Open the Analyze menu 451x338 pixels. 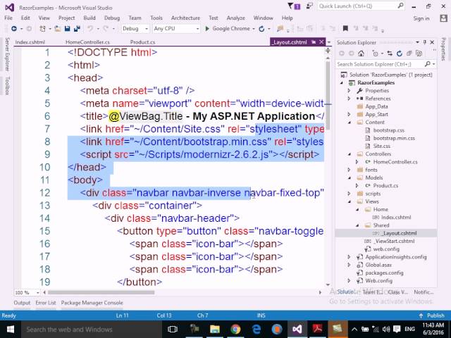tap(235, 18)
